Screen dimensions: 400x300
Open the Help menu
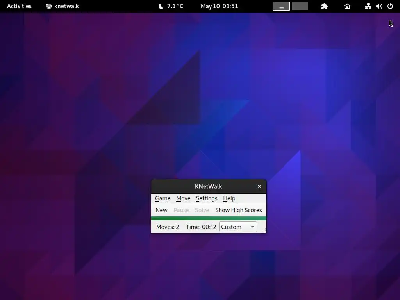tap(229, 198)
